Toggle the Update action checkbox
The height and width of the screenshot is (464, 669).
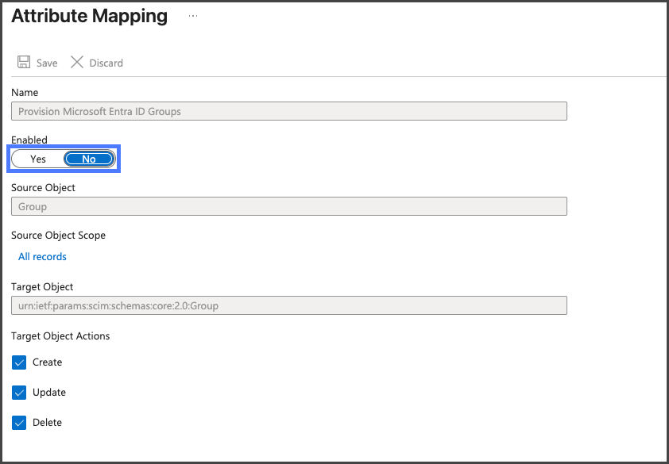pyautogui.click(x=20, y=393)
